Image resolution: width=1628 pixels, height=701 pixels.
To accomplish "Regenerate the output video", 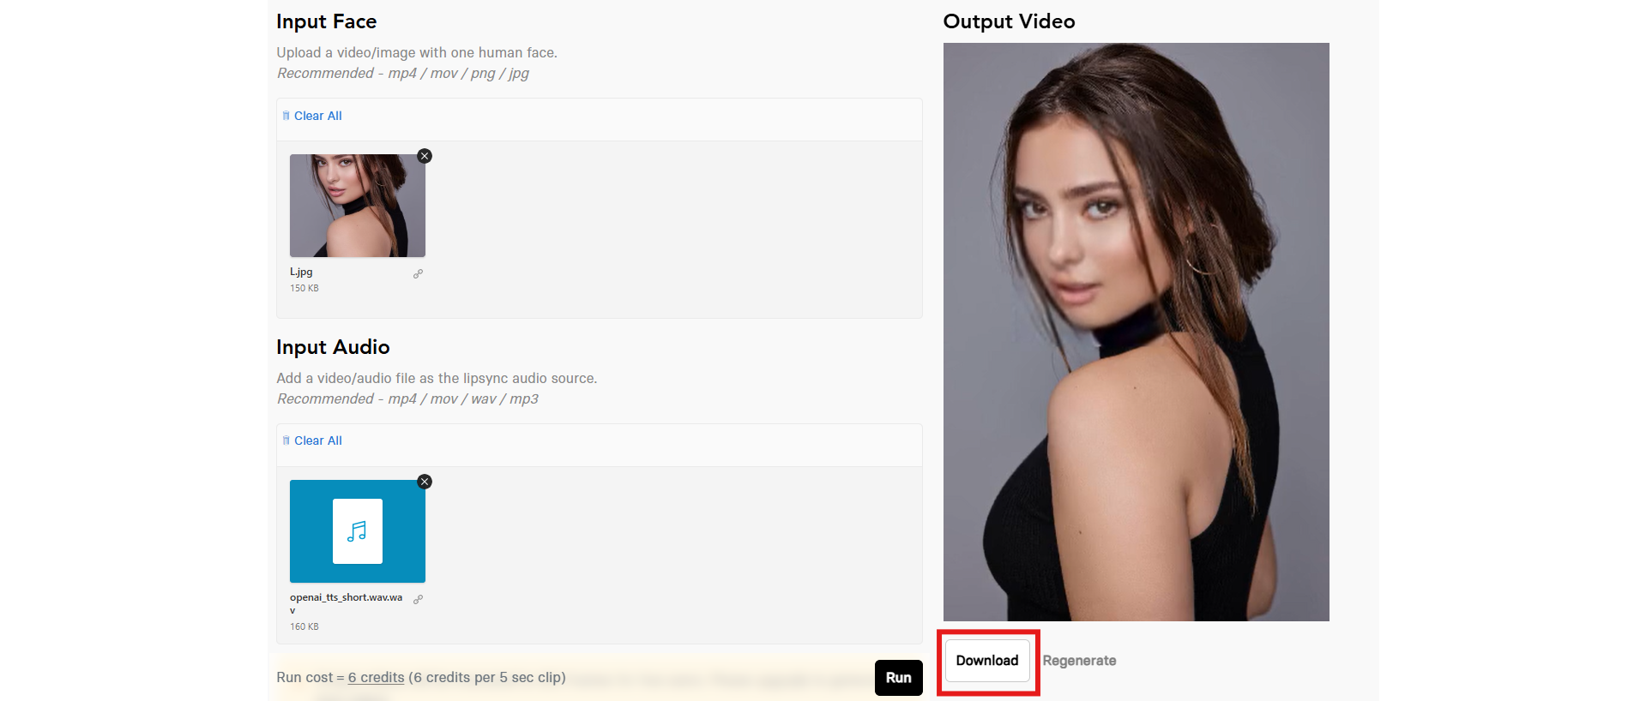I will pos(1079,661).
